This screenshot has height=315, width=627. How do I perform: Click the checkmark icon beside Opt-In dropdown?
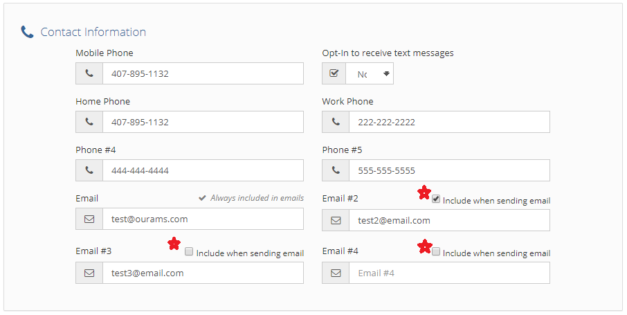click(334, 73)
